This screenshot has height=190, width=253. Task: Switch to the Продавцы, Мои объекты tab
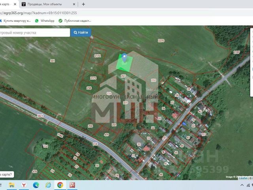coord(45,4)
